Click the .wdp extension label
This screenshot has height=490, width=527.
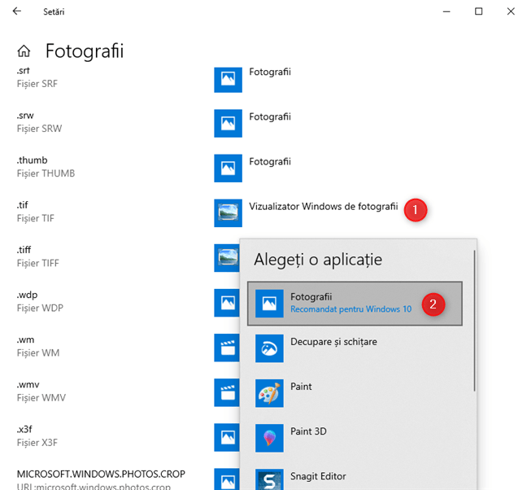coord(27,295)
